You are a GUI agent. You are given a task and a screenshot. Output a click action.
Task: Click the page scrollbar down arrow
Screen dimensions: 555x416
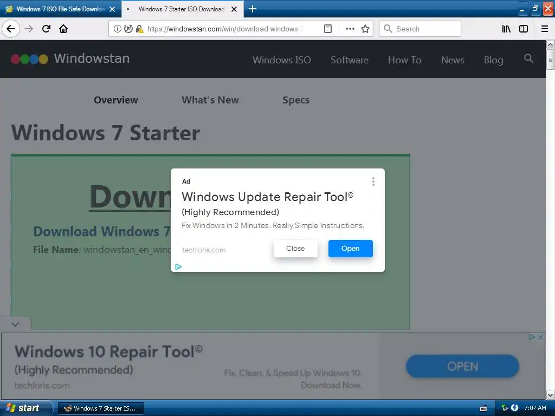550,395
